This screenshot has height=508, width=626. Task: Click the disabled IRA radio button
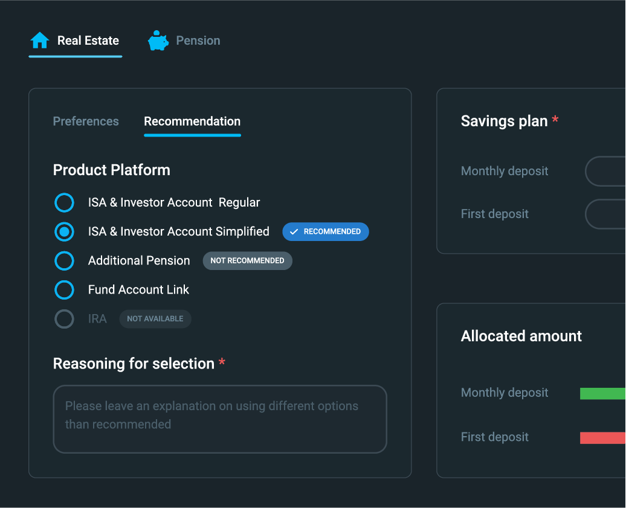click(x=64, y=319)
